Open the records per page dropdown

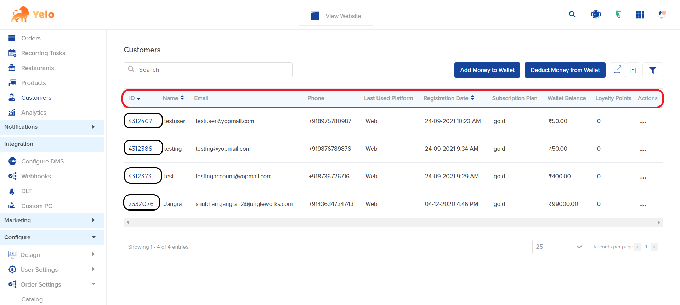tap(559, 247)
